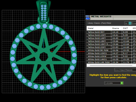The width and height of the screenshot is (136, 102).
Task: Click Use Object Materials button
Action: click(x=125, y=70)
